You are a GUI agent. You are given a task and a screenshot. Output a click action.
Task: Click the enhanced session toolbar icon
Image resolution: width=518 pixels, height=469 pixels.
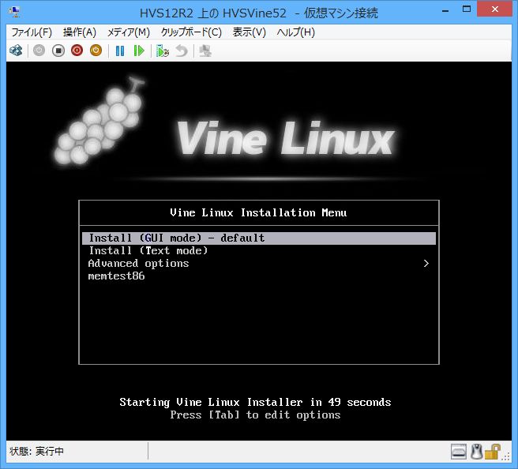[205, 51]
